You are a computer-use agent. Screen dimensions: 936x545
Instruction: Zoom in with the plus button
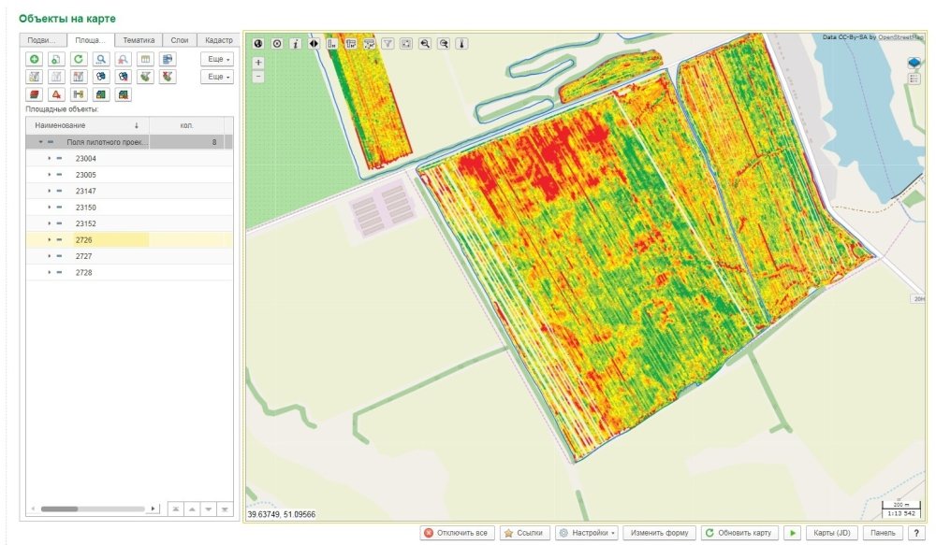coord(258,62)
